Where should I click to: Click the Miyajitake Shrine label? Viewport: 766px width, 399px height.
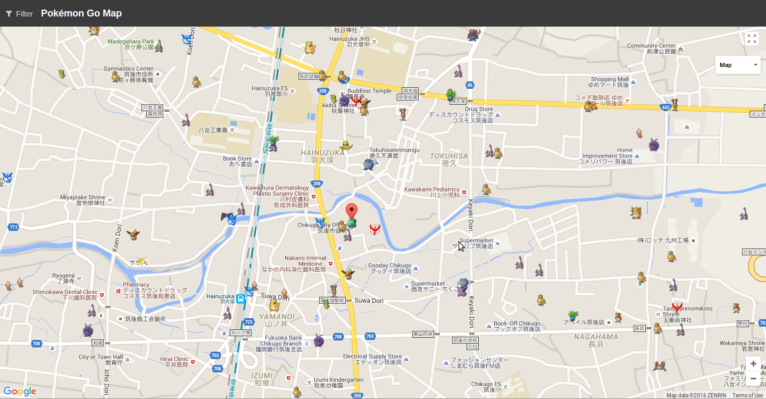tap(82, 200)
